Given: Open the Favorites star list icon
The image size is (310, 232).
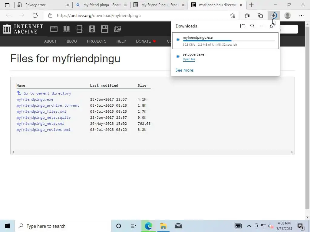Looking at the screenshot, I should 247,15.
